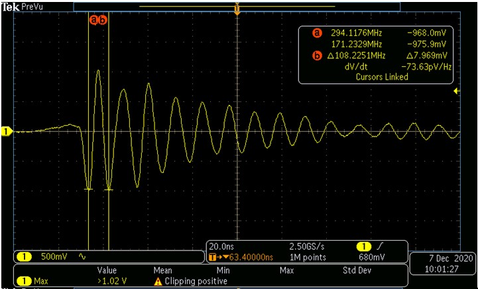The width and height of the screenshot is (478, 289).
Task: Click the delta 7.969mV value
Action: pos(426,56)
